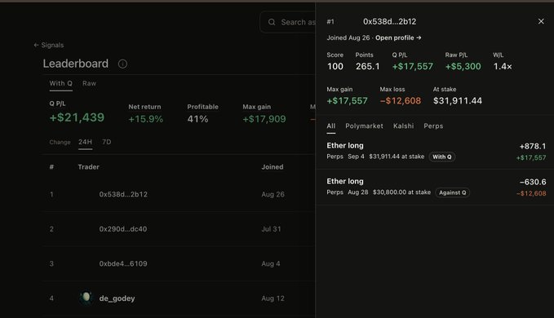Click the +878.1 points value
The width and height of the screenshot is (554, 318).
click(533, 147)
